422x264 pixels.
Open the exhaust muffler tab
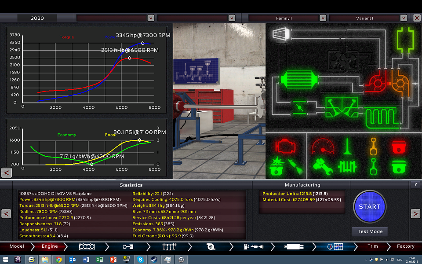(x=294, y=246)
